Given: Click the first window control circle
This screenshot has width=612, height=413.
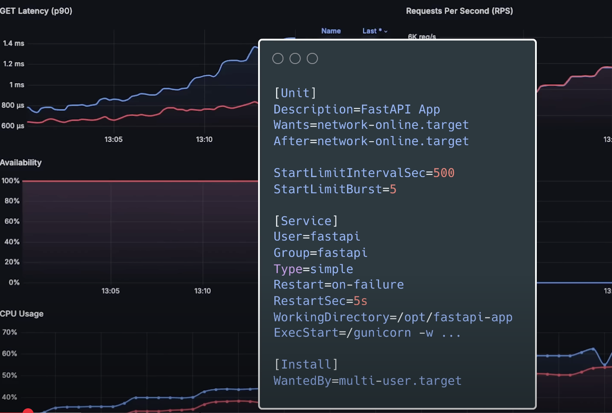Looking at the screenshot, I should [278, 58].
